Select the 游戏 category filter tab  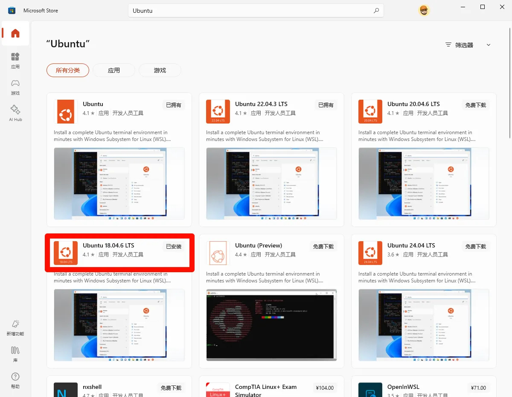160,70
